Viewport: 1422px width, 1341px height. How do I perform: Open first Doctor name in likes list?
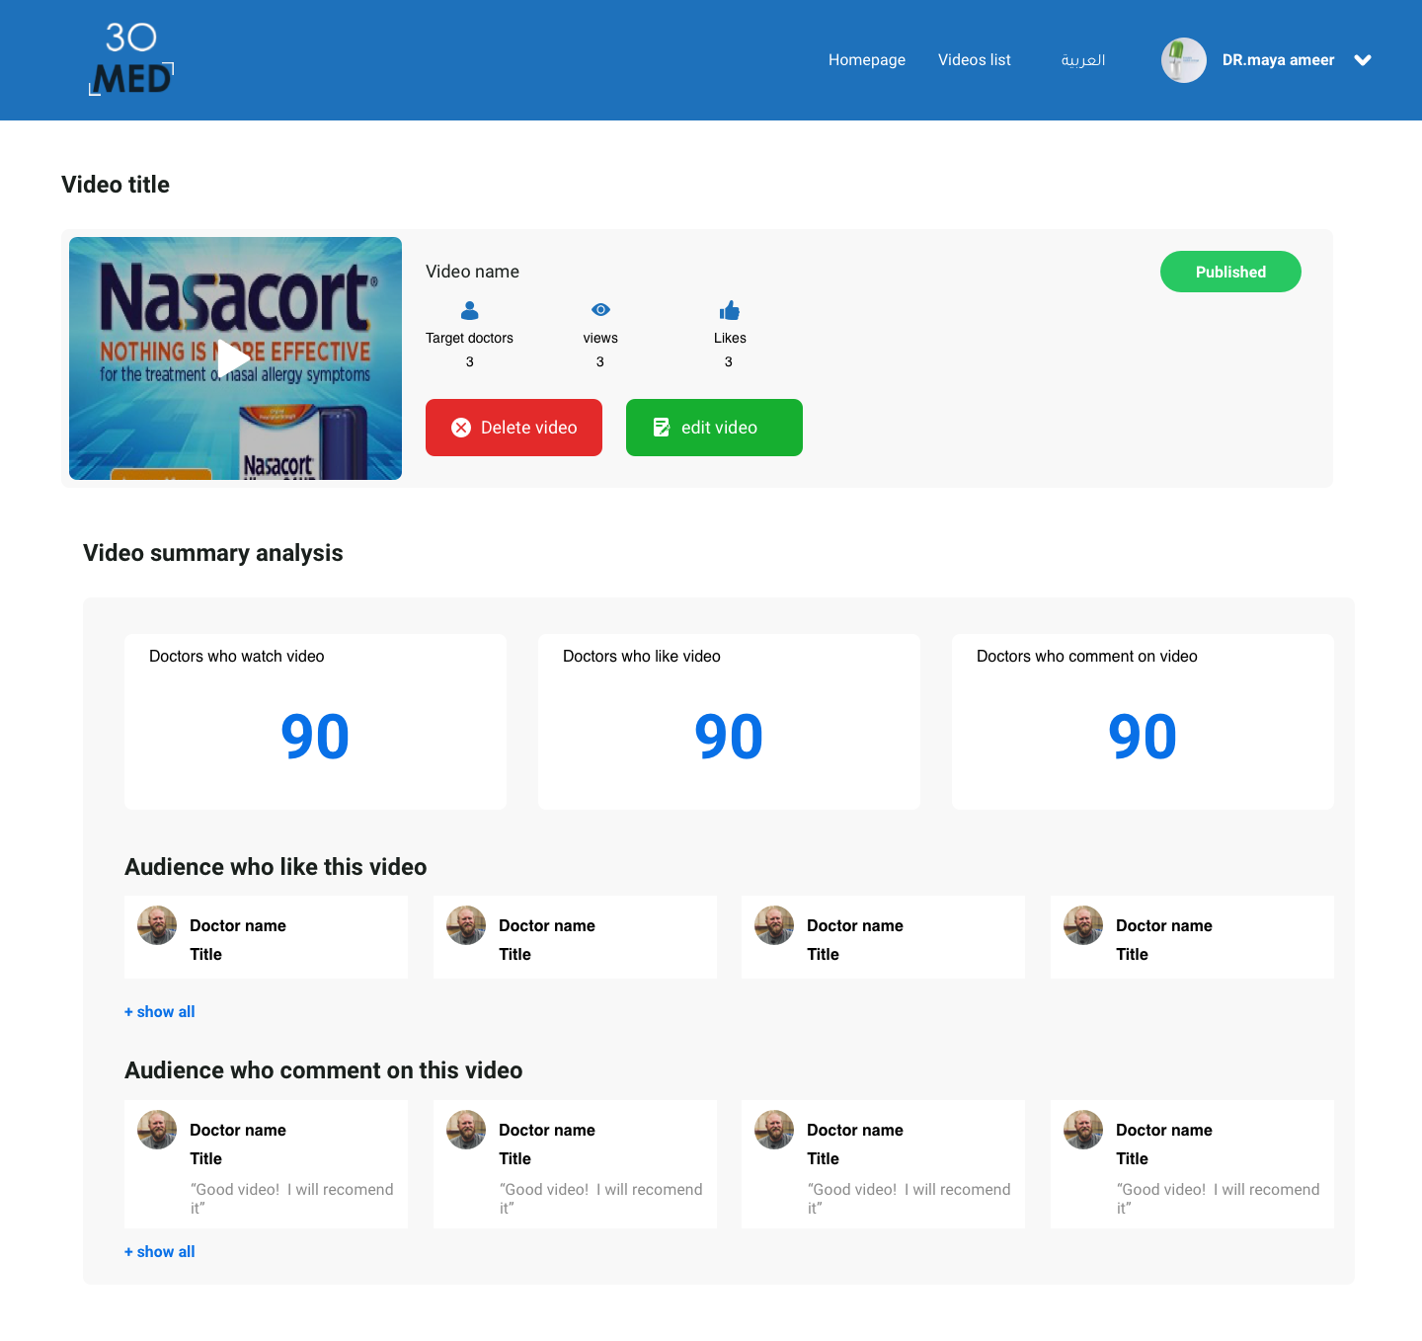[238, 925]
